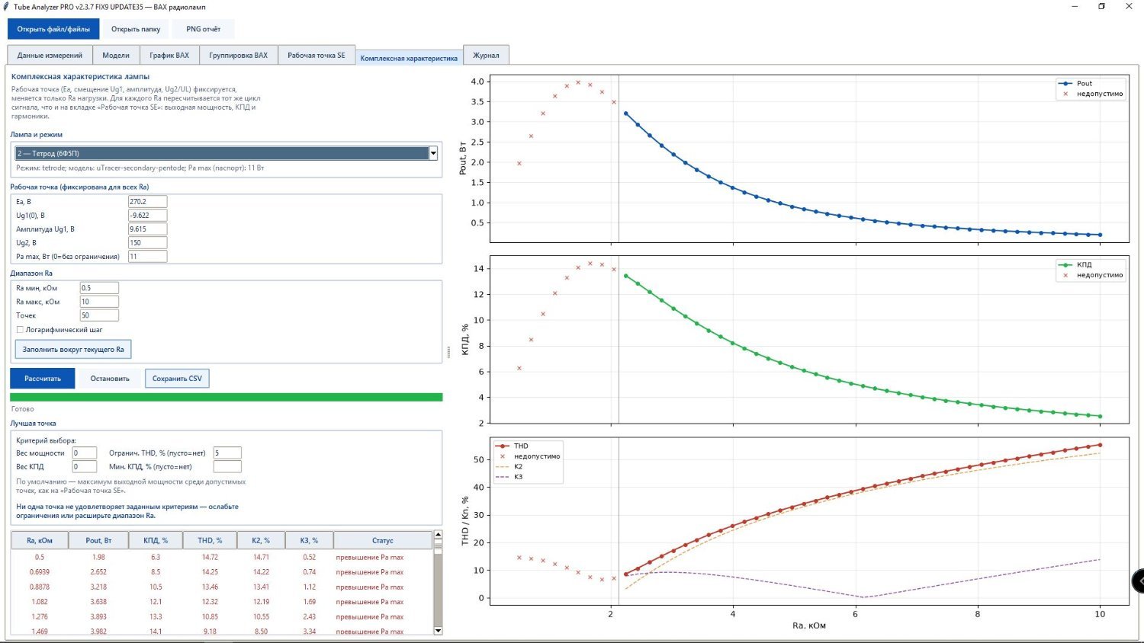Click Заполнить вокруг текущего Ra button
This screenshot has width=1144, height=643.
[73, 350]
